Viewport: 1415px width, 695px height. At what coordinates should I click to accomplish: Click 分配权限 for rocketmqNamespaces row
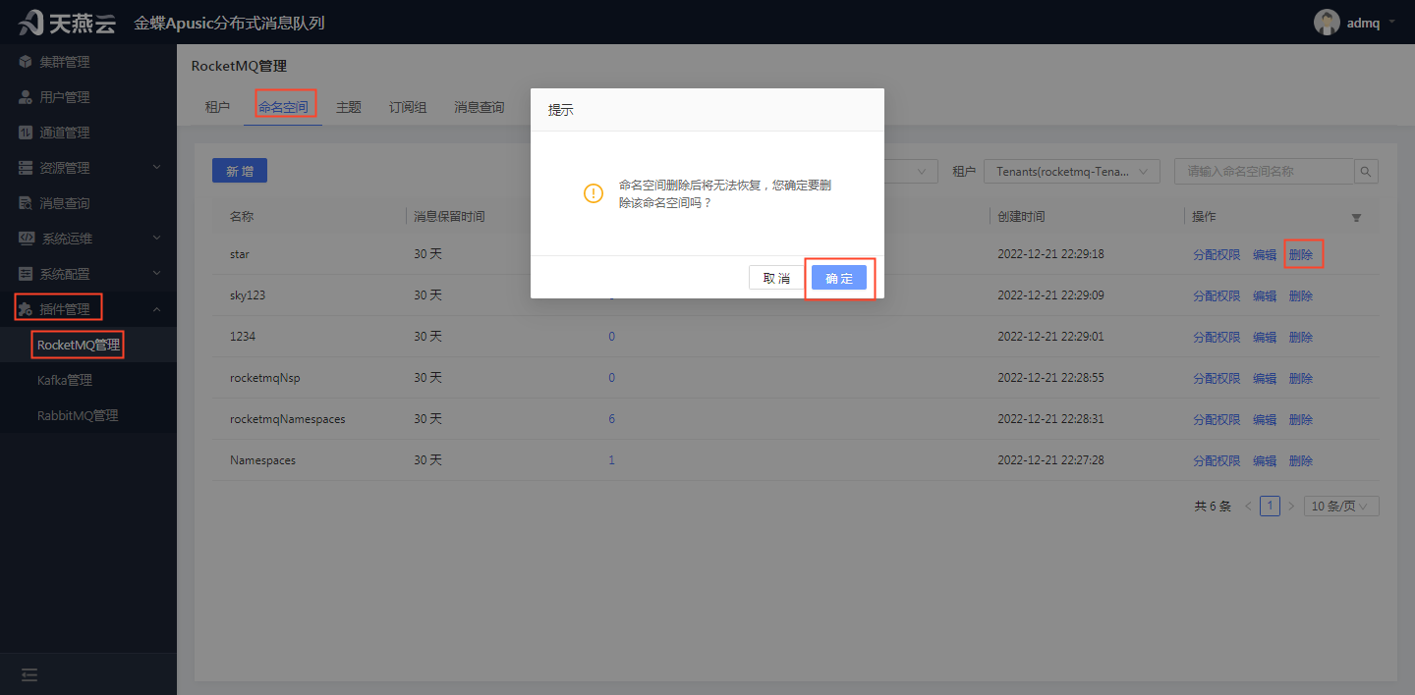coord(1217,419)
